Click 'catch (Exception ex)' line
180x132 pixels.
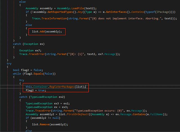(29, 44)
